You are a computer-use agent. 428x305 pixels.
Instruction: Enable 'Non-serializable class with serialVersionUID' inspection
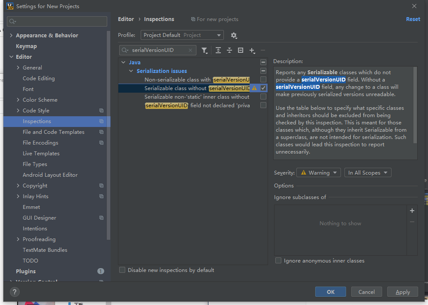click(263, 79)
